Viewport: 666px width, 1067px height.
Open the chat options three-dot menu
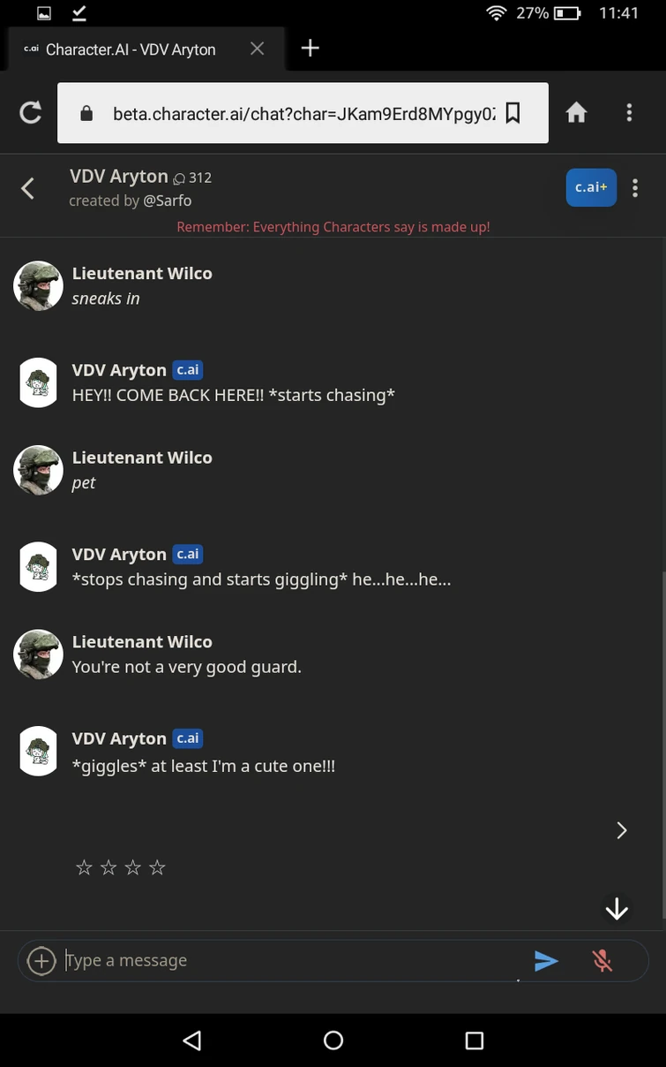click(634, 187)
